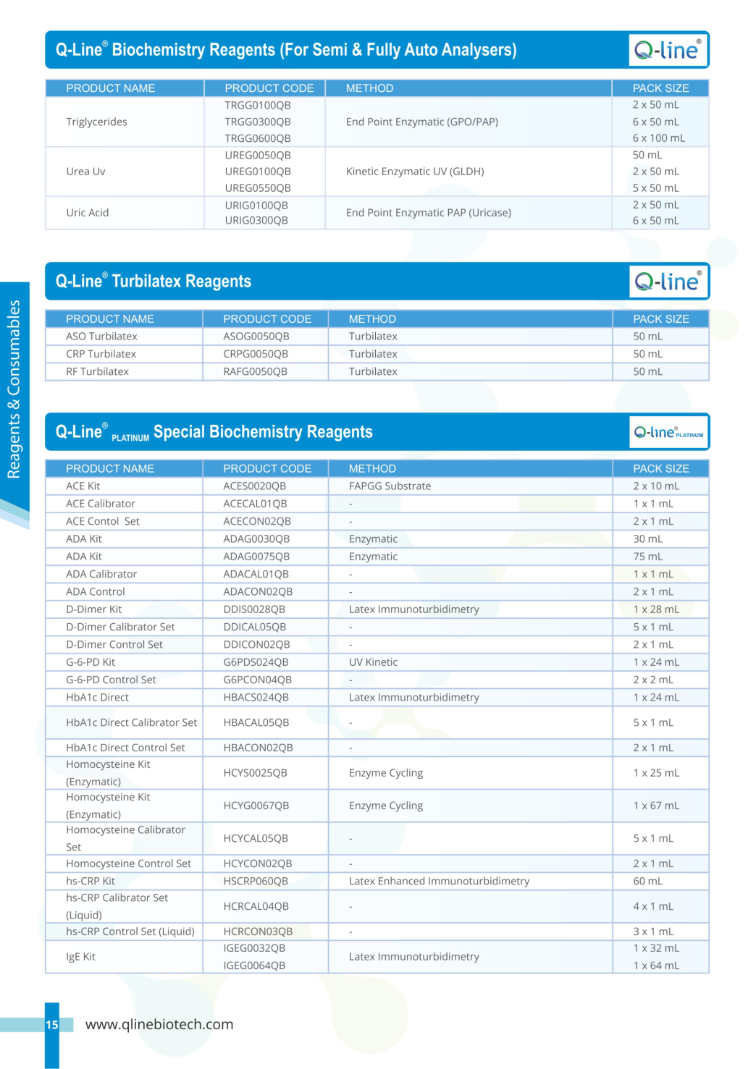
Task: Click the Q-Line Turbilatex Reagents section title
Action: (154, 282)
